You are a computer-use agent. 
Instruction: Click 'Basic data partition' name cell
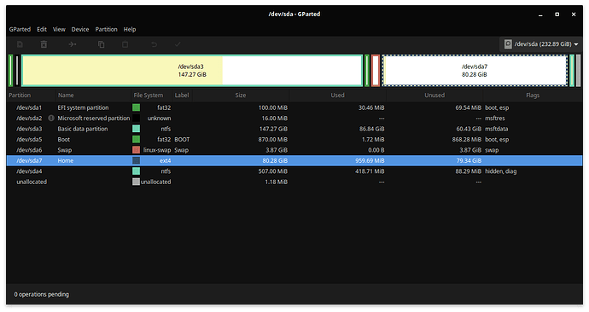83,129
